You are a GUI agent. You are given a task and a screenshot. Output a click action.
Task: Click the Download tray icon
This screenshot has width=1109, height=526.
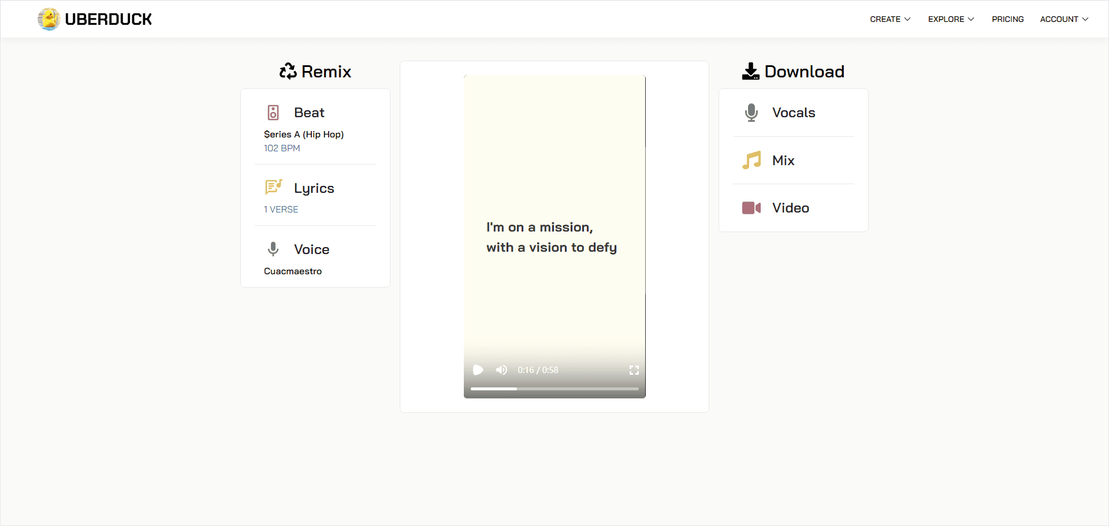(x=751, y=71)
